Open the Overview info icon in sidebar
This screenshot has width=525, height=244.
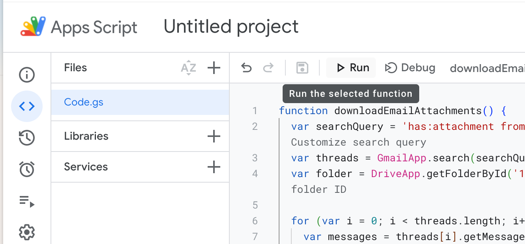(x=27, y=75)
